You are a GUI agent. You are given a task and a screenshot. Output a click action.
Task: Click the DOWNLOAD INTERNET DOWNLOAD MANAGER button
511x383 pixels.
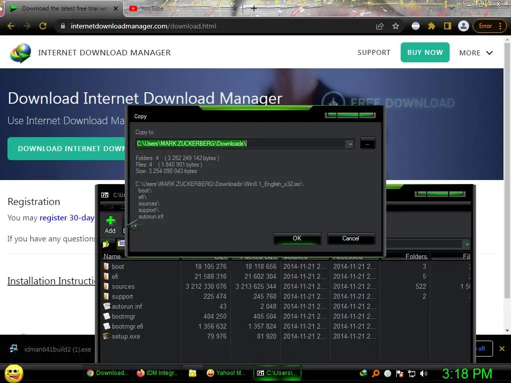67,149
